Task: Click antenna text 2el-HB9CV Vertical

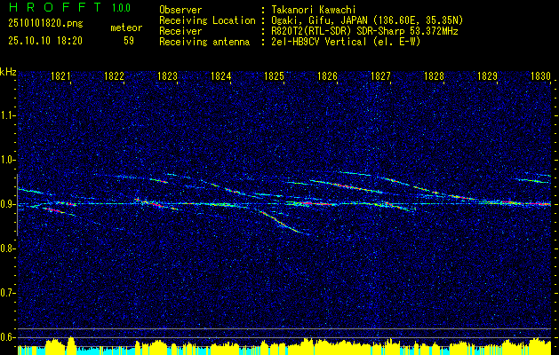Action: 319,42
